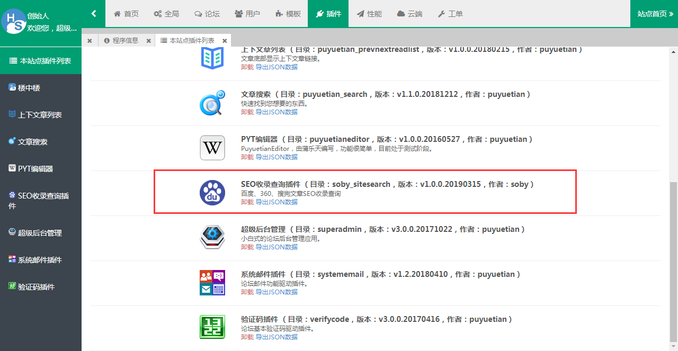Switch to the 模板 templates menu
This screenshot has height=351, width=678.
[x=288, y=14]
